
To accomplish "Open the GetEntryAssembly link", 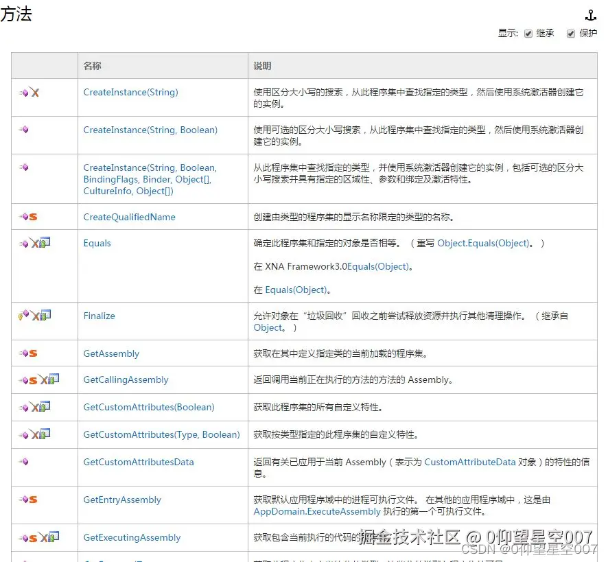I will coord(122,500).
